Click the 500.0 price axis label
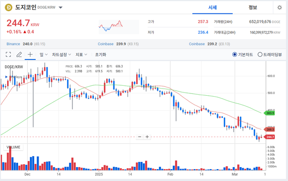288x181 pixels. (x=271, y=93)
